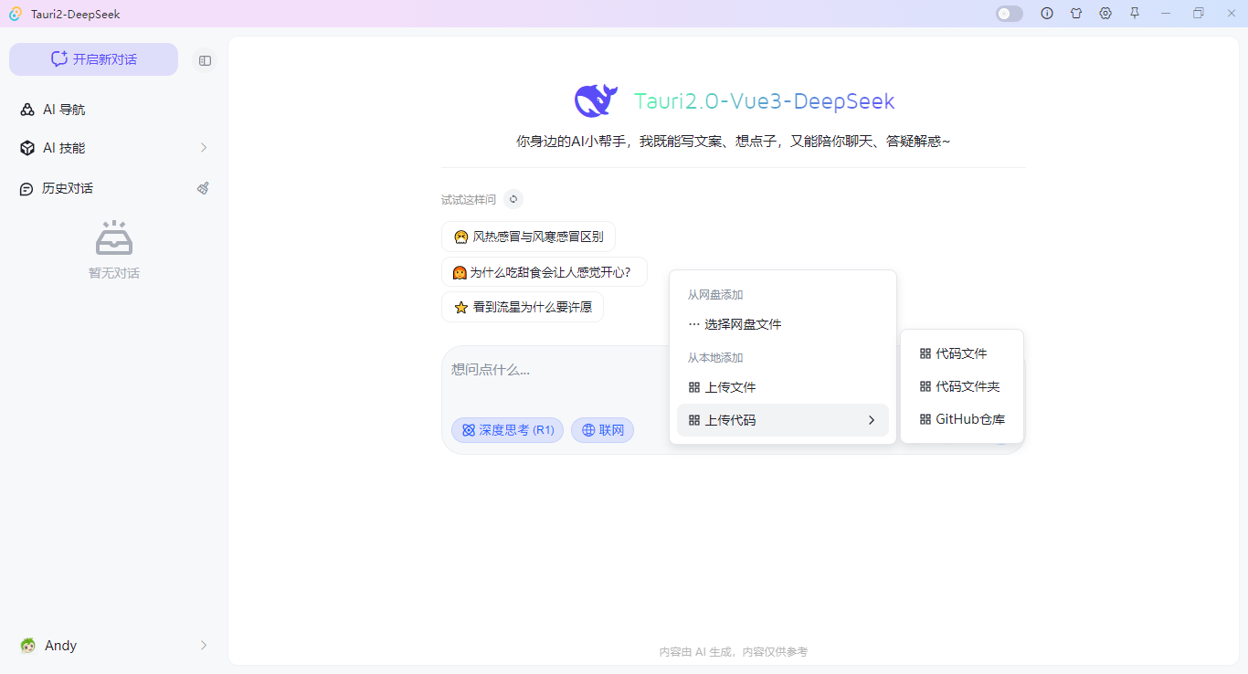Click the Tauri2-DeepSeek app icon in title bar
The width and height of the screenshot is (1248, 674).
pos(16,14)
